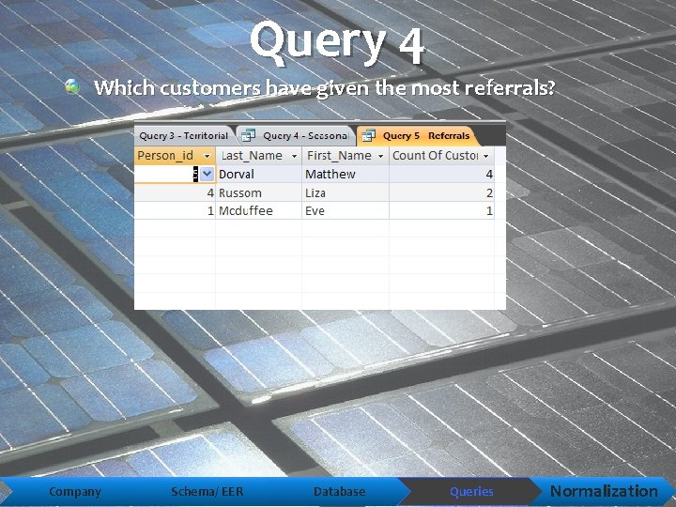Click the Russom last name cell

point(259,192)
